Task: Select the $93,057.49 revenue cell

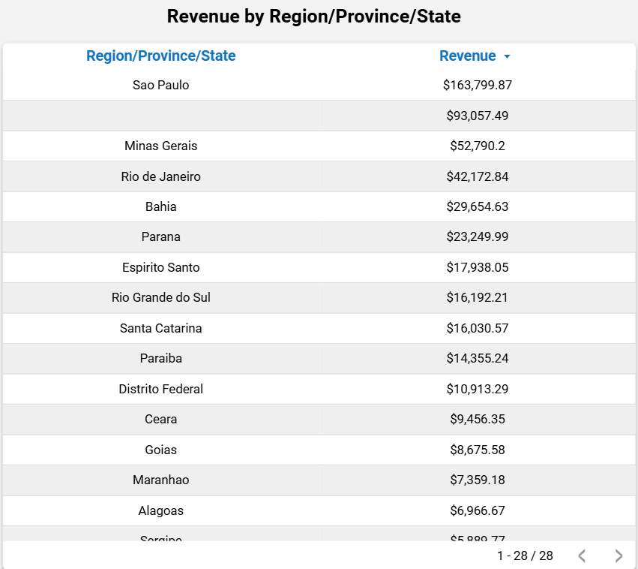Action: 477,116
